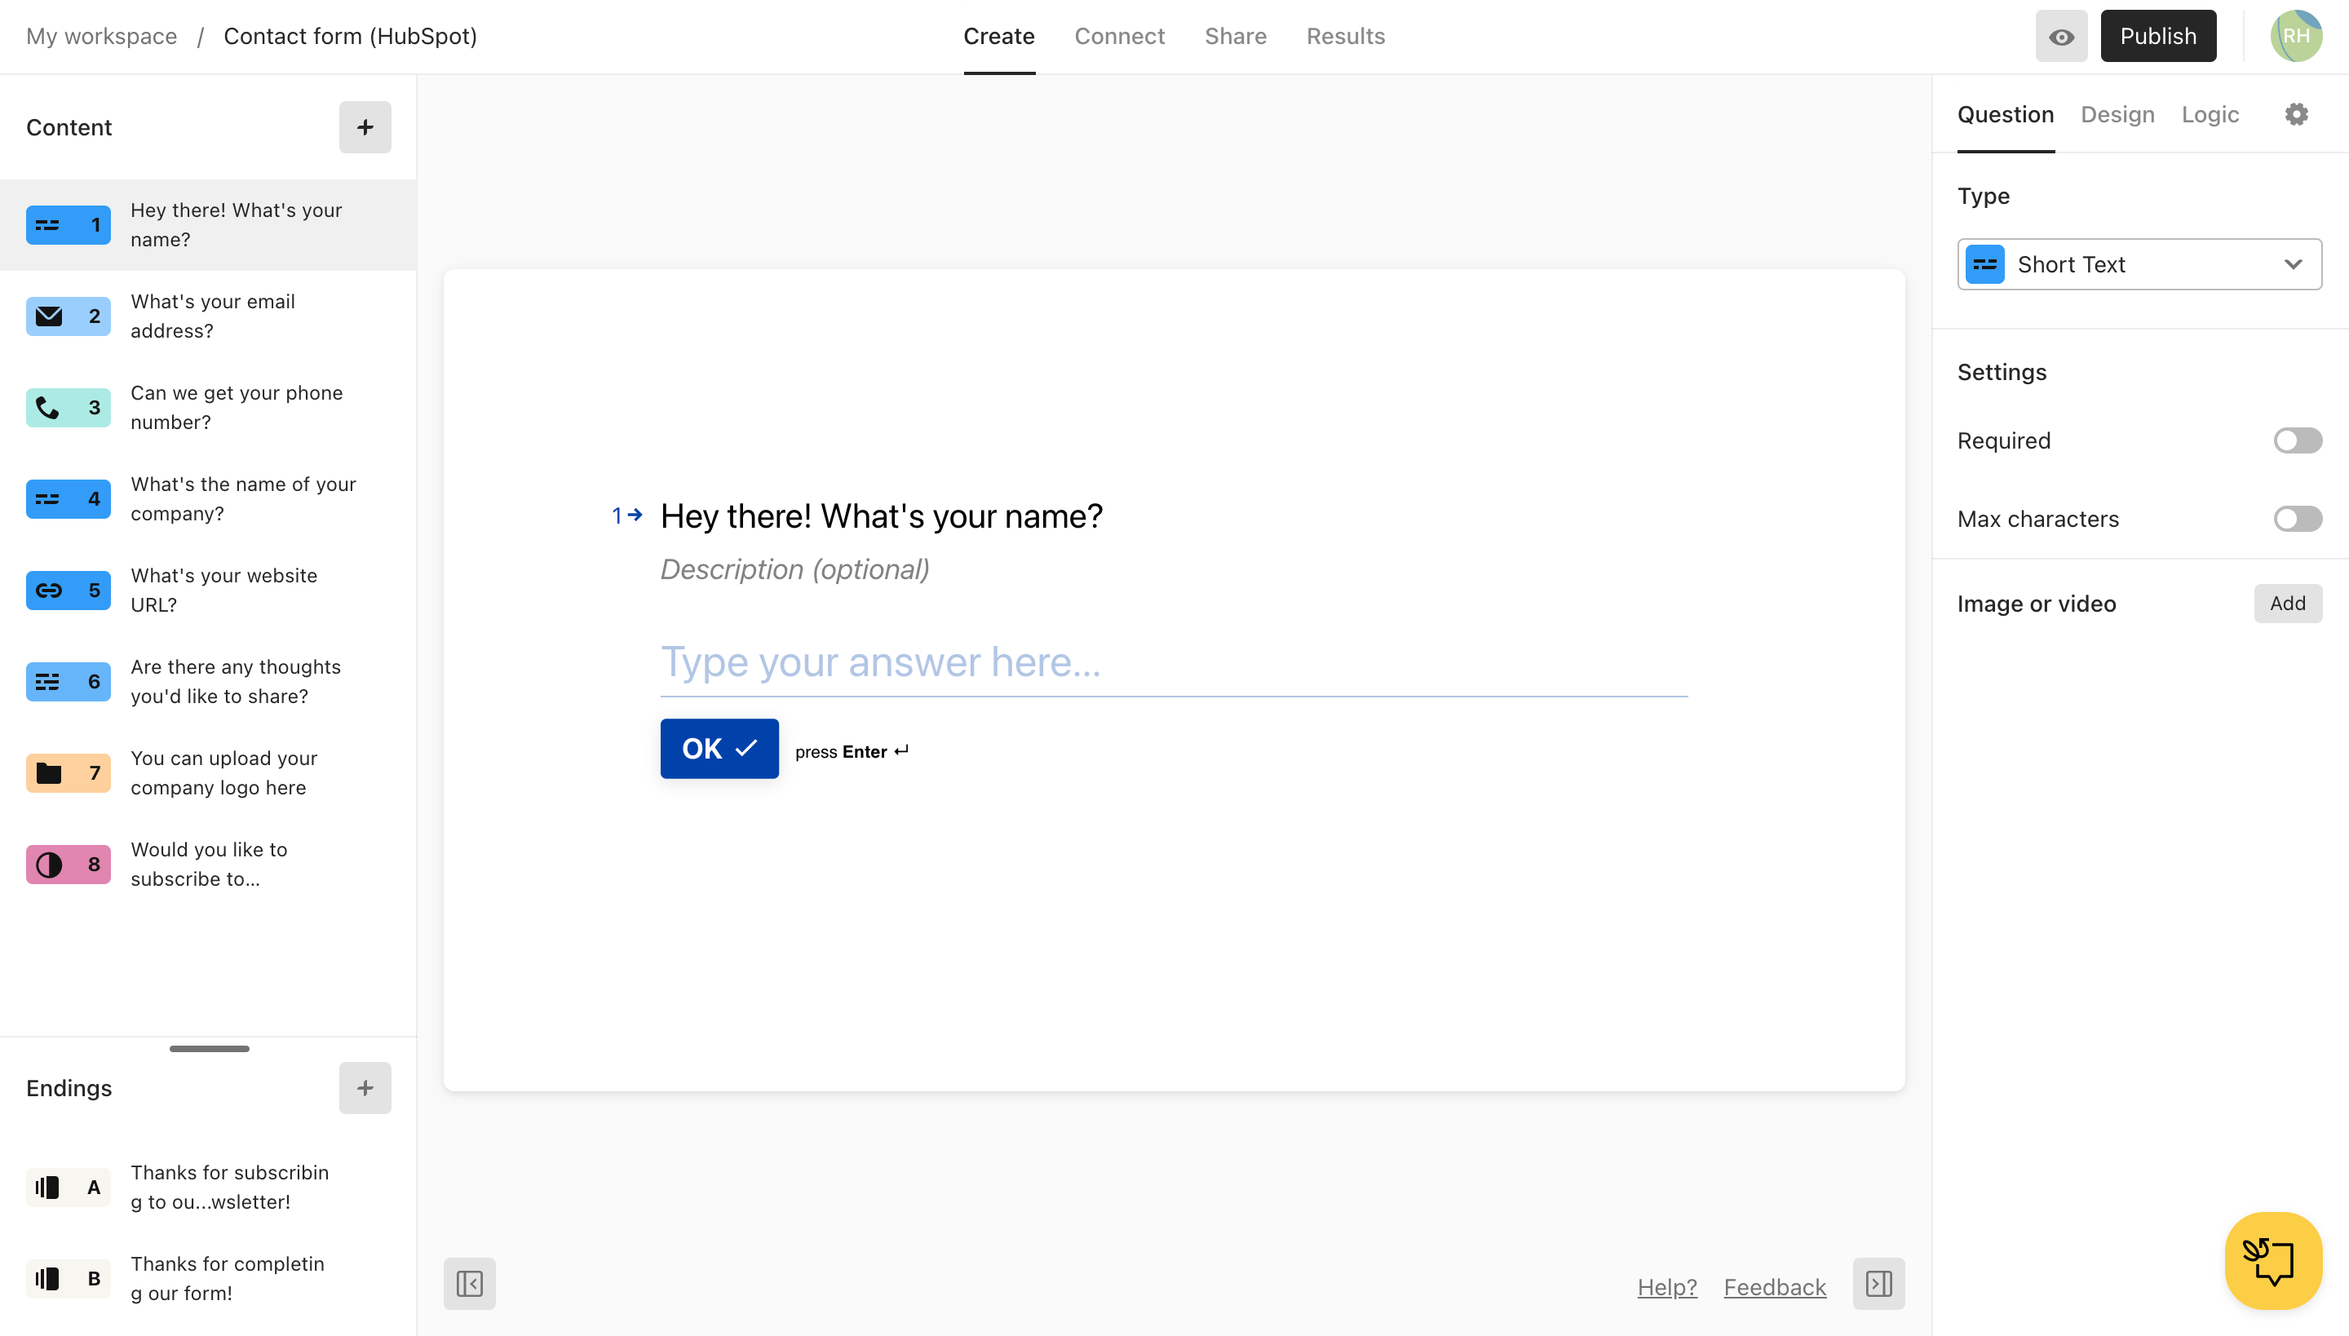Expand the Short Text type dropdown
Viewport: 2349px width, 1336px height.
coord(2139,264)
